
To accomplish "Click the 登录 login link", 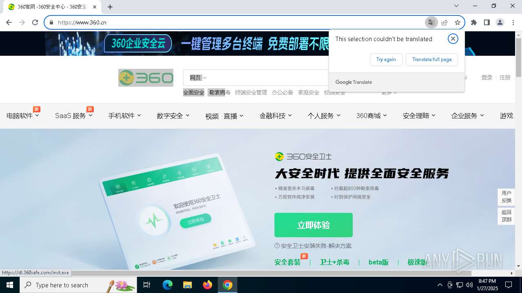I will pyautogui.click(x=487, y=77).
